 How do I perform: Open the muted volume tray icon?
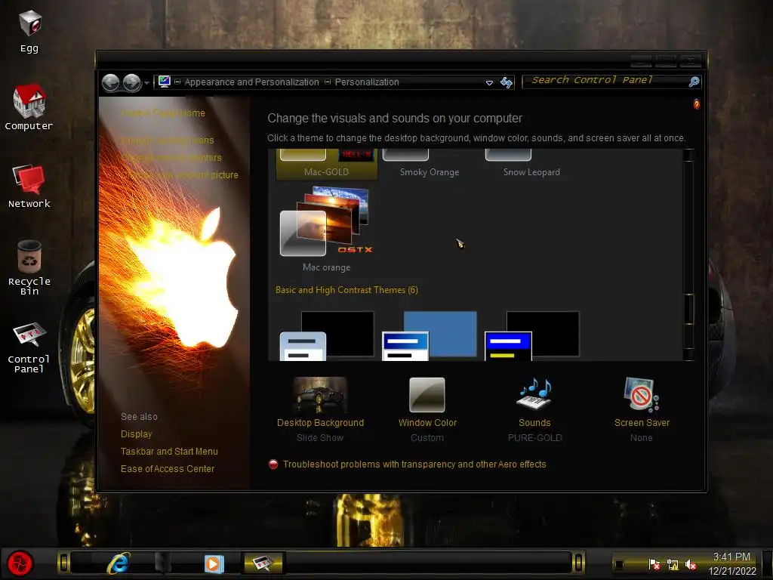coord(691,565)
